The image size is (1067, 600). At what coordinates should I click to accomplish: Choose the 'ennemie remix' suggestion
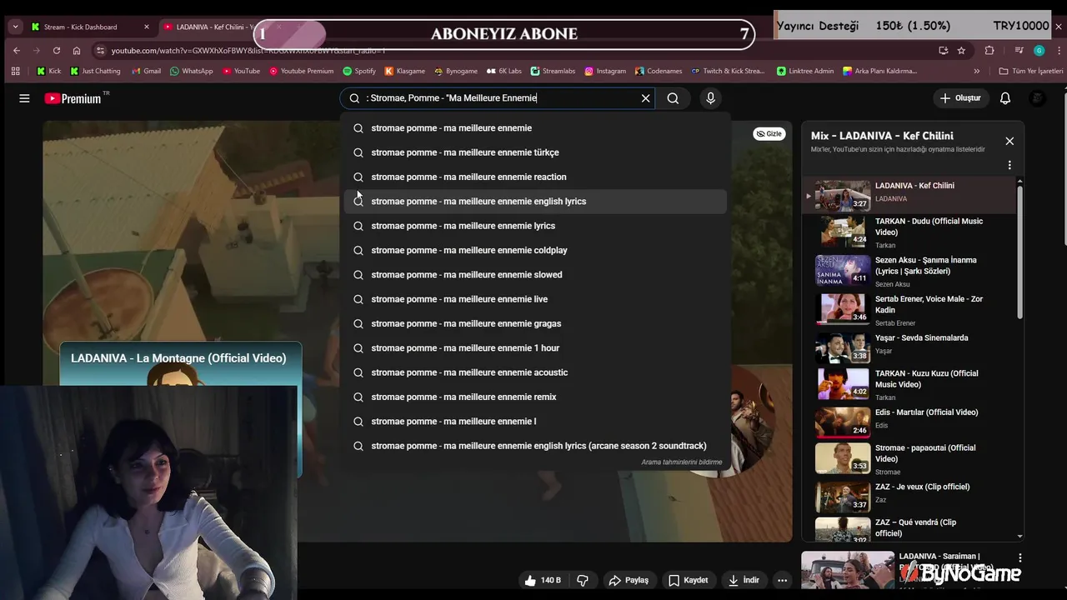click(535, 397)
